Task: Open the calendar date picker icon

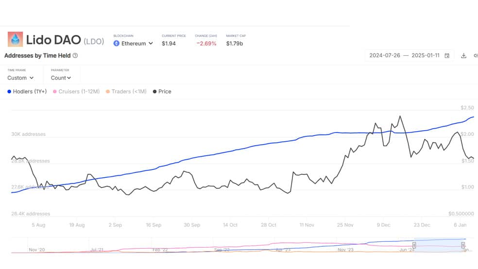Action: click(x=447, y=55)
